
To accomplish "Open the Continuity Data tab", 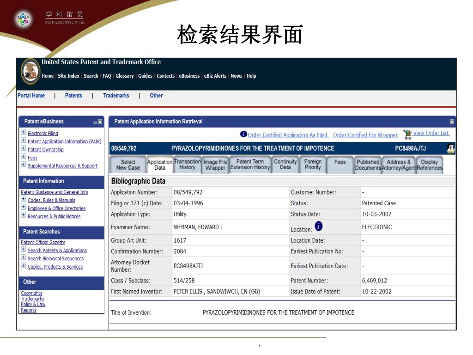I will pos(285,165).
